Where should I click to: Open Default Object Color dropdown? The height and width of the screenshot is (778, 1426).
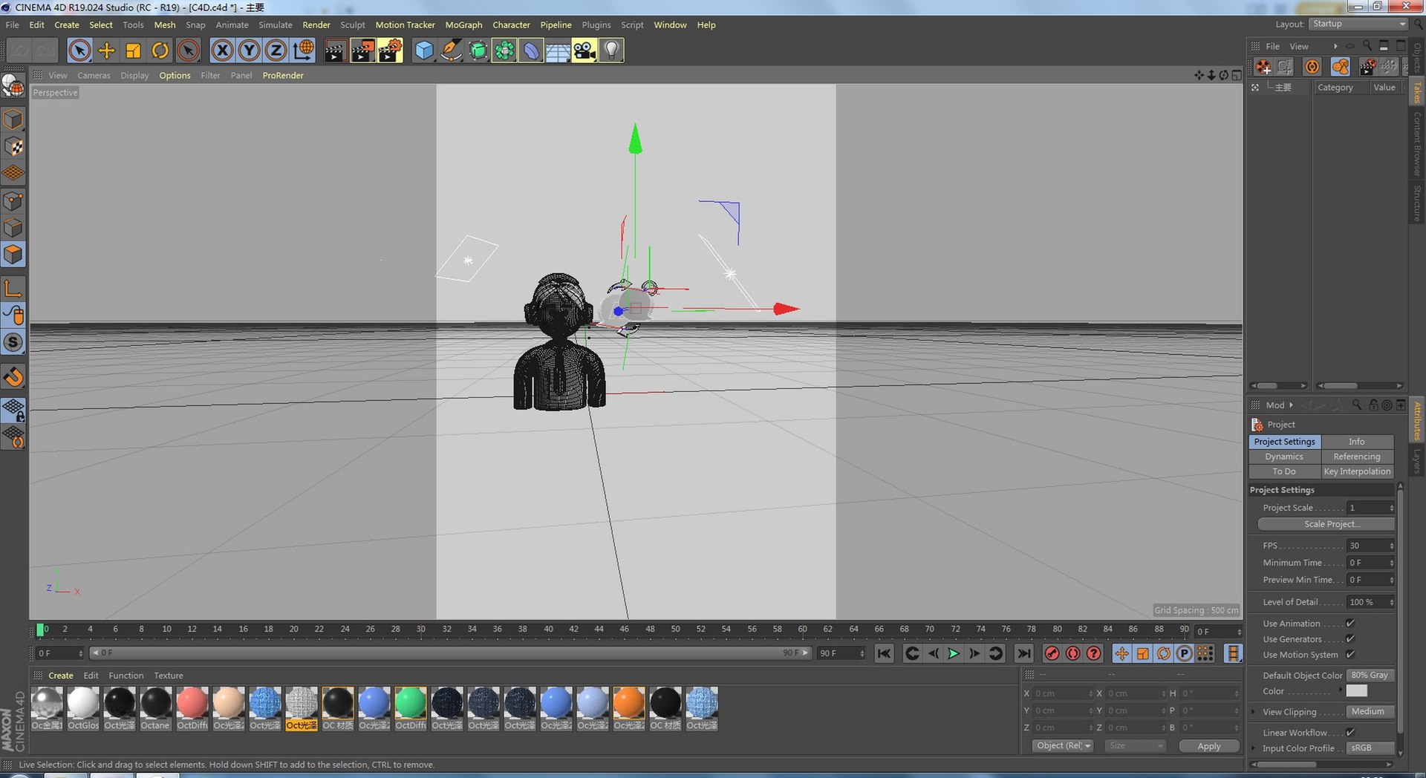[1370, 676]
